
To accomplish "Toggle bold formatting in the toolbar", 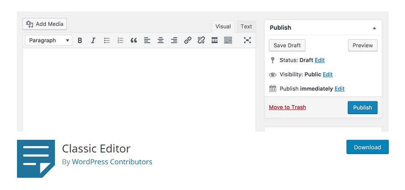I will pyautogui.click(x=80, y=40).
